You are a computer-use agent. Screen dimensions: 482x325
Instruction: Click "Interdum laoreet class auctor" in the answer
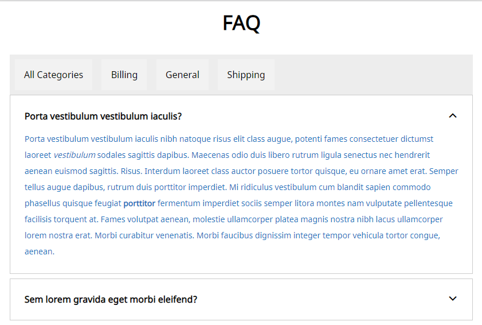201,171
